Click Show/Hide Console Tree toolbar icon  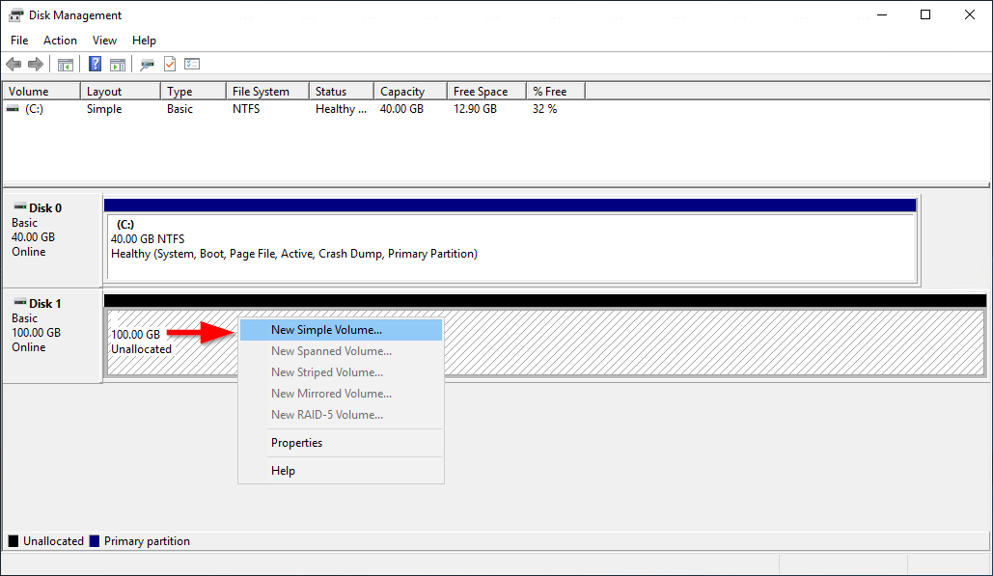[x=66, y=65]
